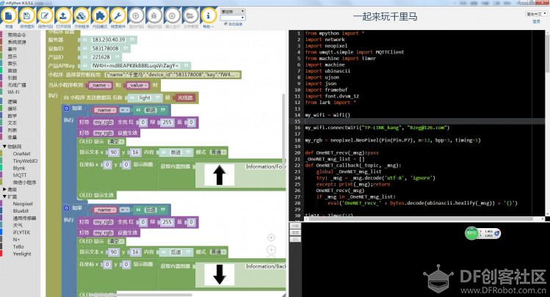The height and width of the screenshot is (297, 550).
Task: Open the 逻辑 block category
Action: coord(12,102)
